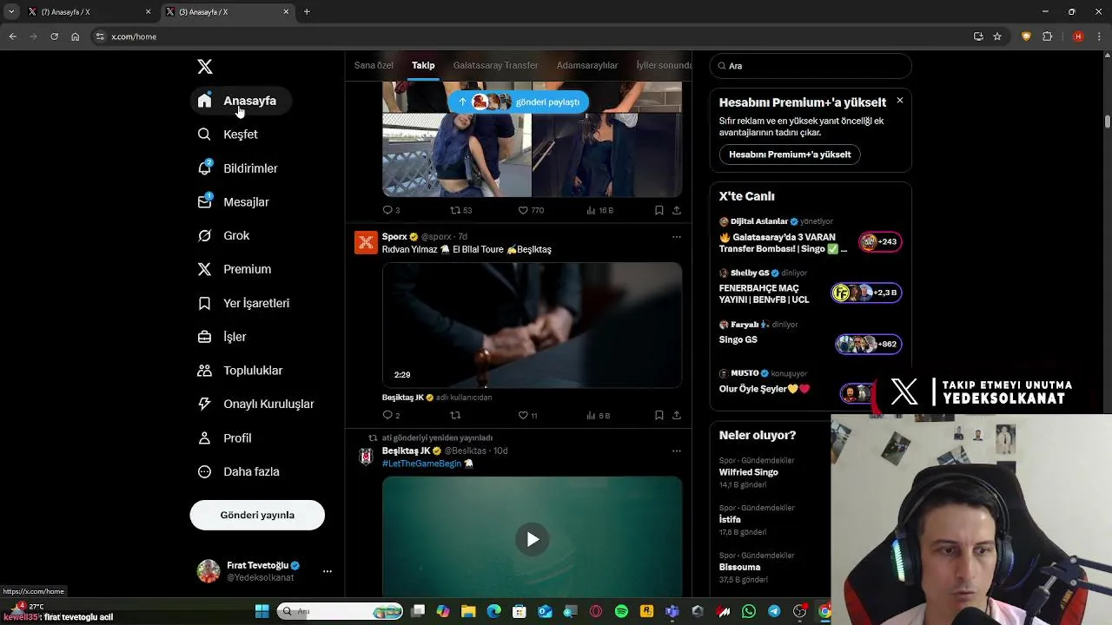Reply to the post with 3 comments
This screenshot has height=625, width=1112.
pos(391,210)
